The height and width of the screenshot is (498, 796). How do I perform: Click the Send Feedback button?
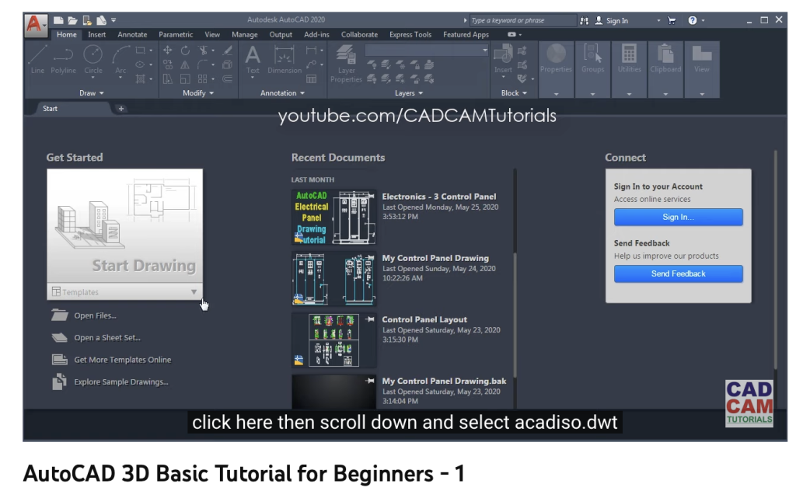tap(677, 273)
